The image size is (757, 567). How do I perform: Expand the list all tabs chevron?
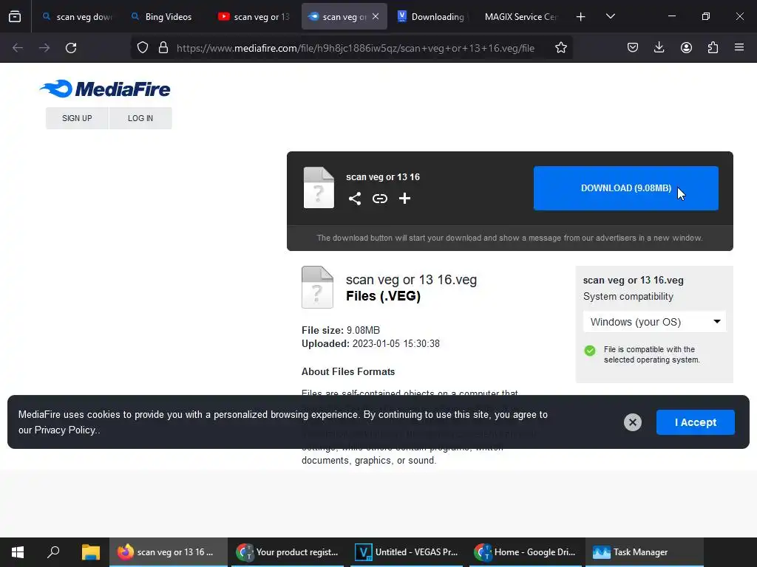[610, 16]
